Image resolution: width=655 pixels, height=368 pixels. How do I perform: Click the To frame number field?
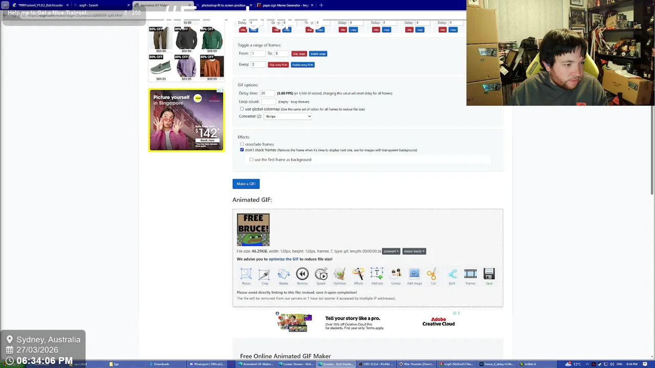click(x=282, y=54)
